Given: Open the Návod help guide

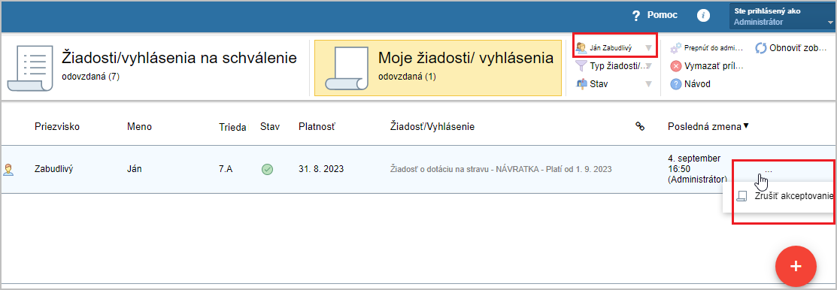Looking at the screenshot, I should click(x=690, y=83).
